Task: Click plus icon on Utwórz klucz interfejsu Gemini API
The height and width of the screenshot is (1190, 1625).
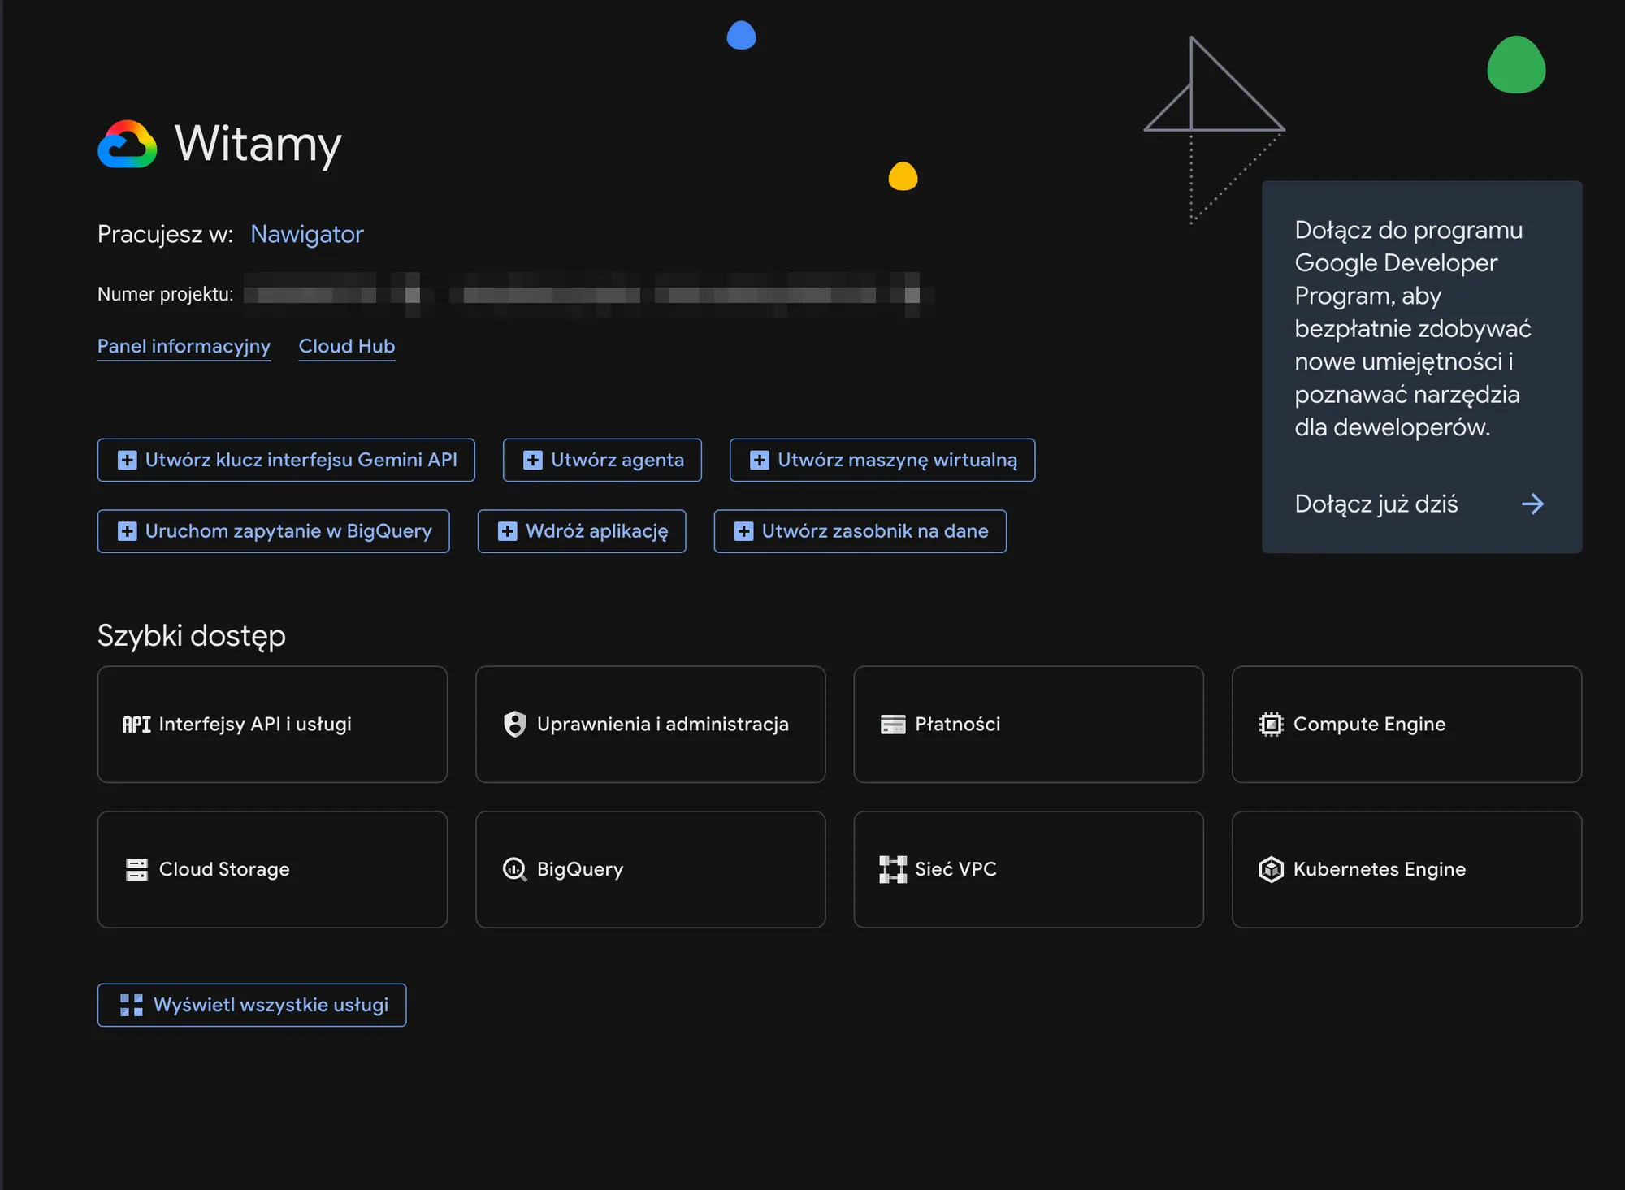Action: (128, 461)
